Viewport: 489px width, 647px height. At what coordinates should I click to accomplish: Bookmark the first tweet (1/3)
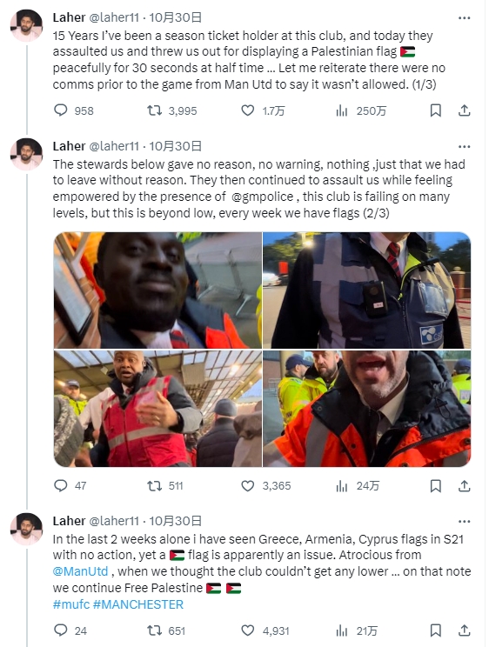(x=435, y=110)
